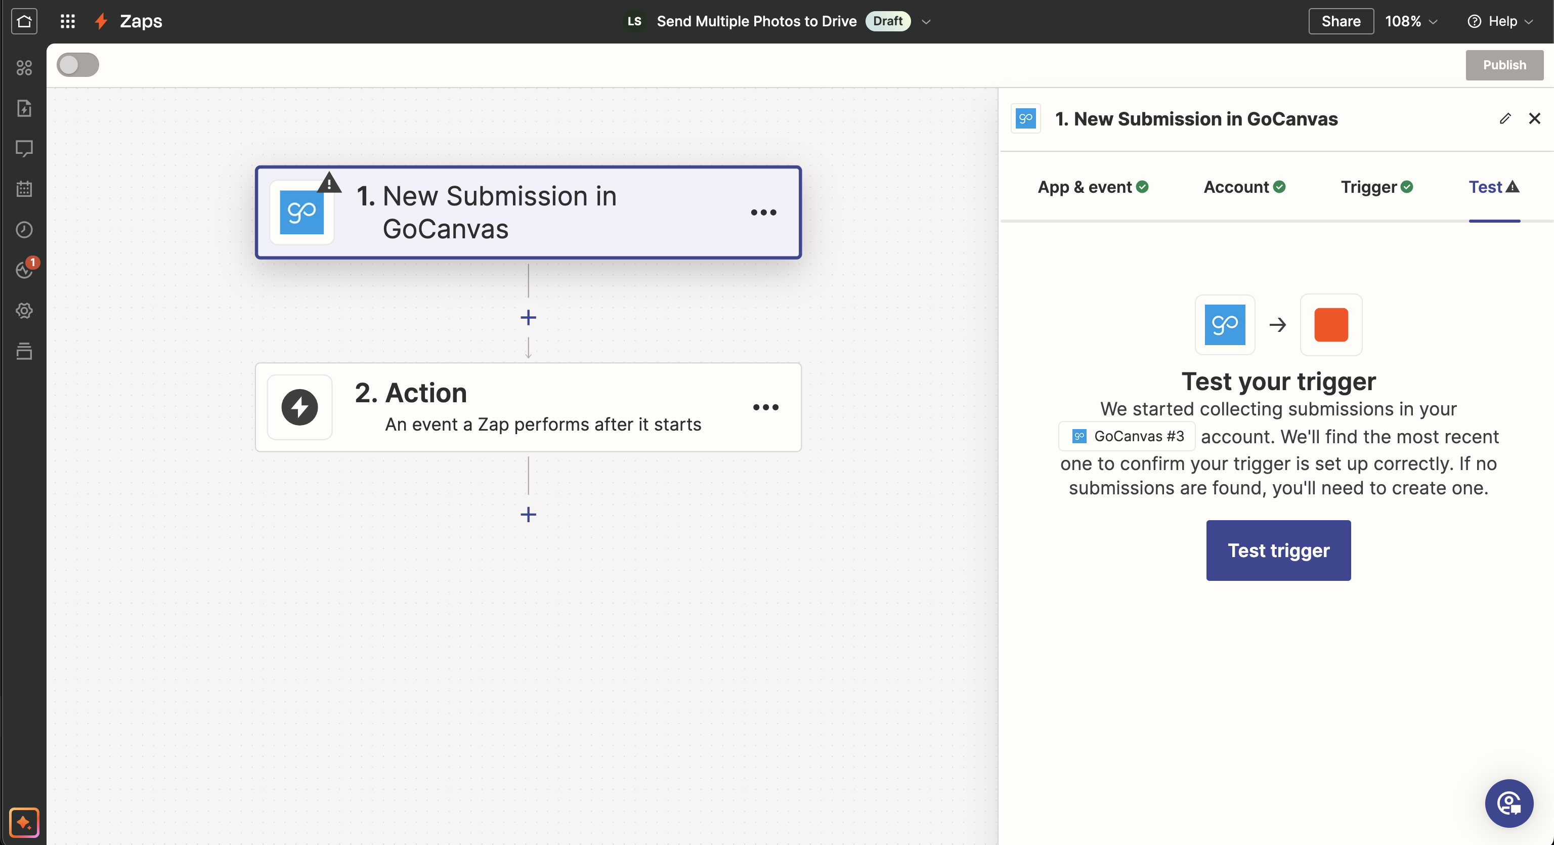Click warning triangle on step 1
Image resolution: width=1554 pixels, height=845 pixels.
click(329, 182)
